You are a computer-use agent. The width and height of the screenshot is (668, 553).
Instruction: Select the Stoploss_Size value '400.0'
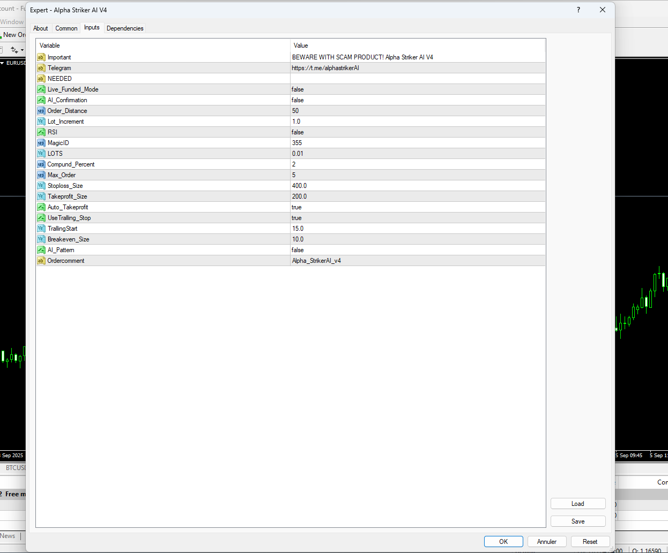(418, 186)
